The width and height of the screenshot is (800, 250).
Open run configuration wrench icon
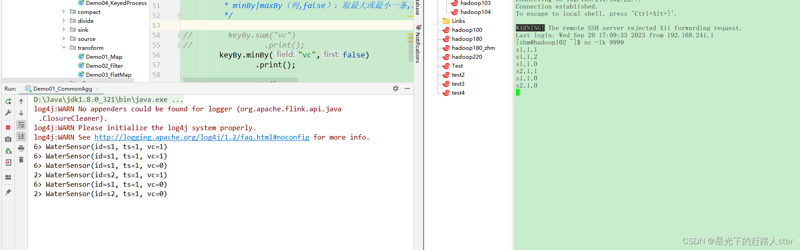point(8,113)
